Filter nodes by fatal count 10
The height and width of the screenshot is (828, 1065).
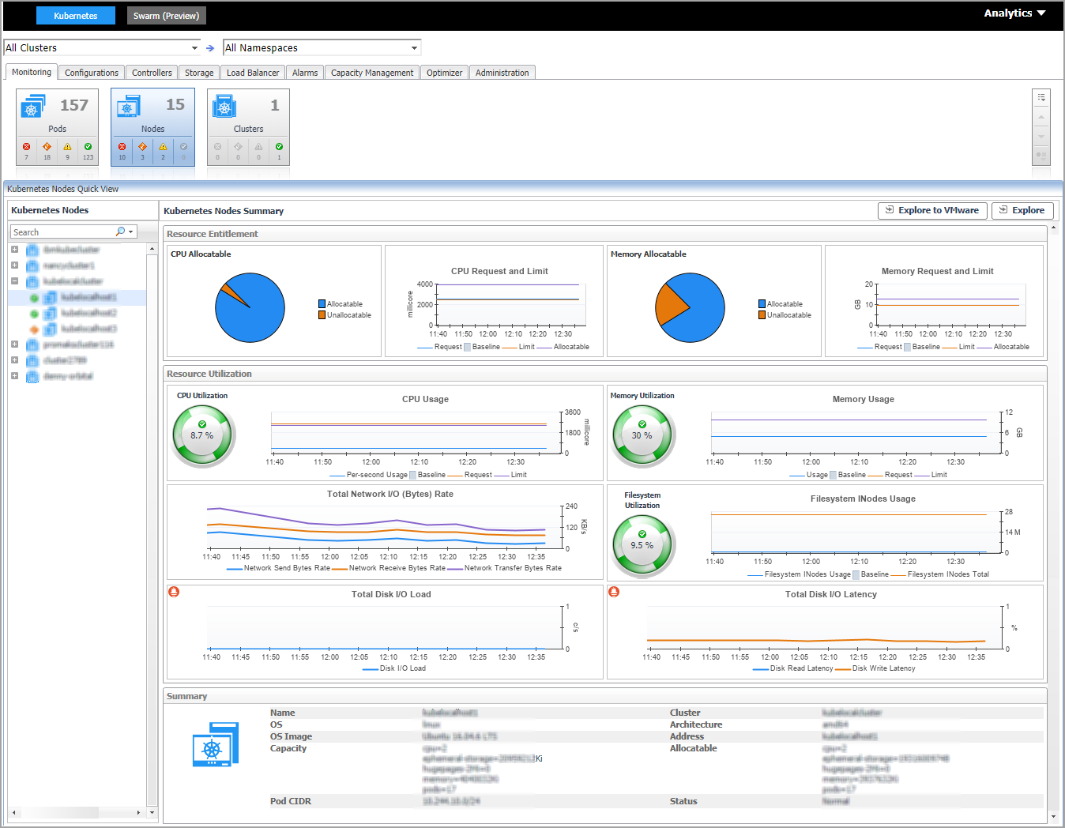click(x=122, y=150)
